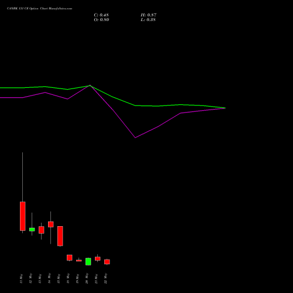Select the '19 May' date axis label
The width and height of the screenshot is (293, 293).
point(77,278)
